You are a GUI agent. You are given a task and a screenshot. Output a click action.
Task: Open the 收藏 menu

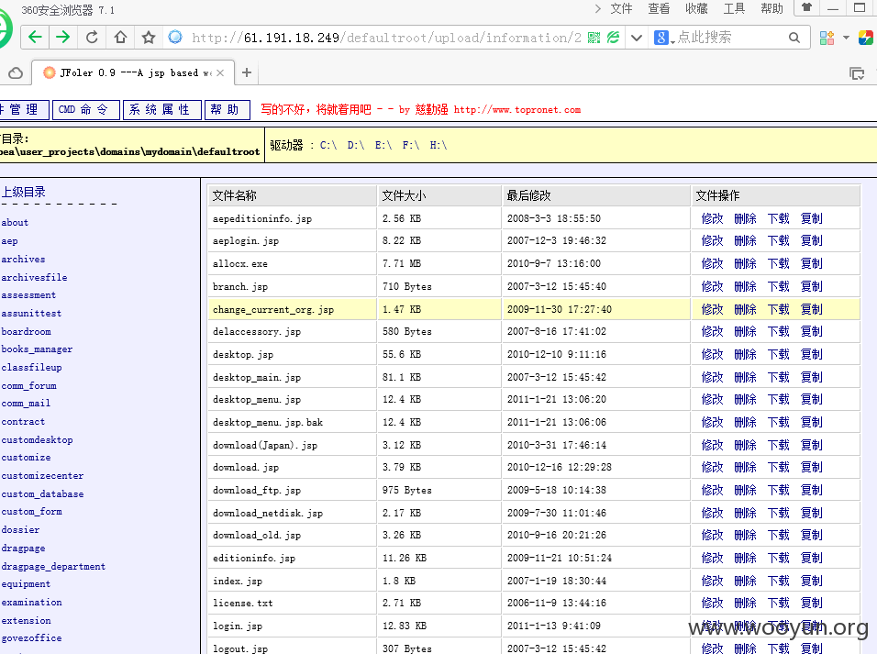coord(696,8)
